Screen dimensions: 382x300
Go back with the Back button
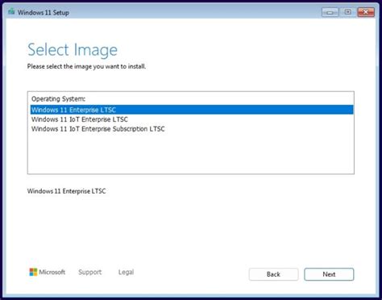coord(273,274)
